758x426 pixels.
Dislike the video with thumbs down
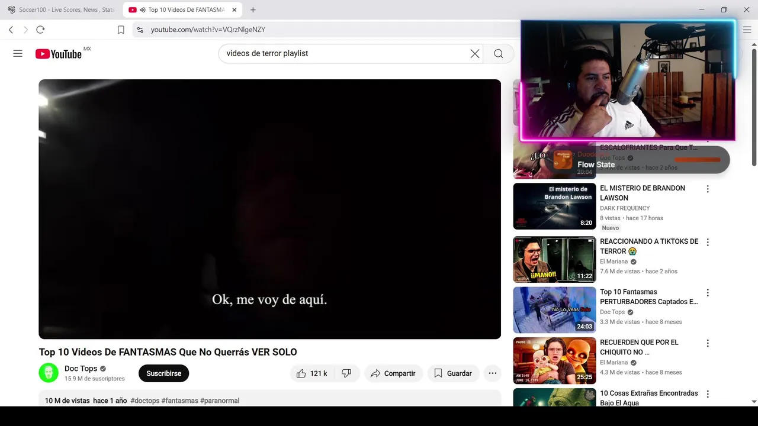pyautogui.click(x=346, y=373)
